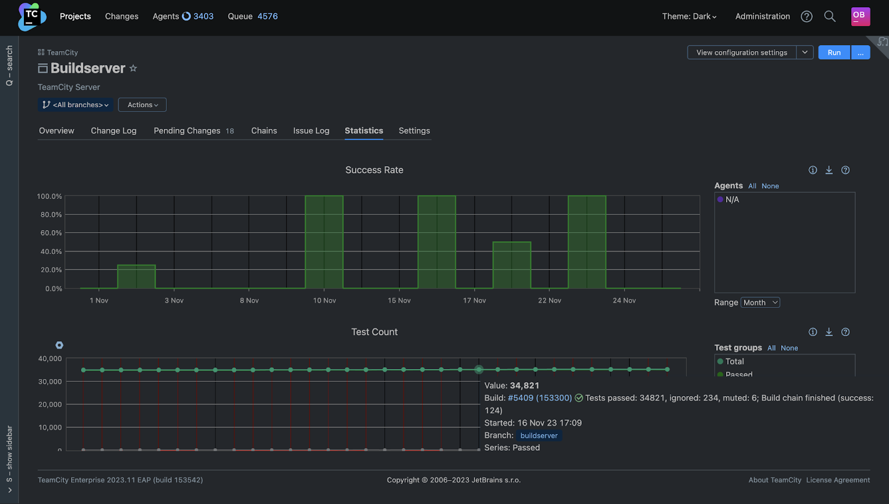Click the agents spinner icon next to 3403
The image size is (889, 504).
186,17
